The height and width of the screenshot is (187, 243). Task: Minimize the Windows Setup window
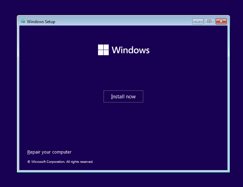[x=197, y=21]
